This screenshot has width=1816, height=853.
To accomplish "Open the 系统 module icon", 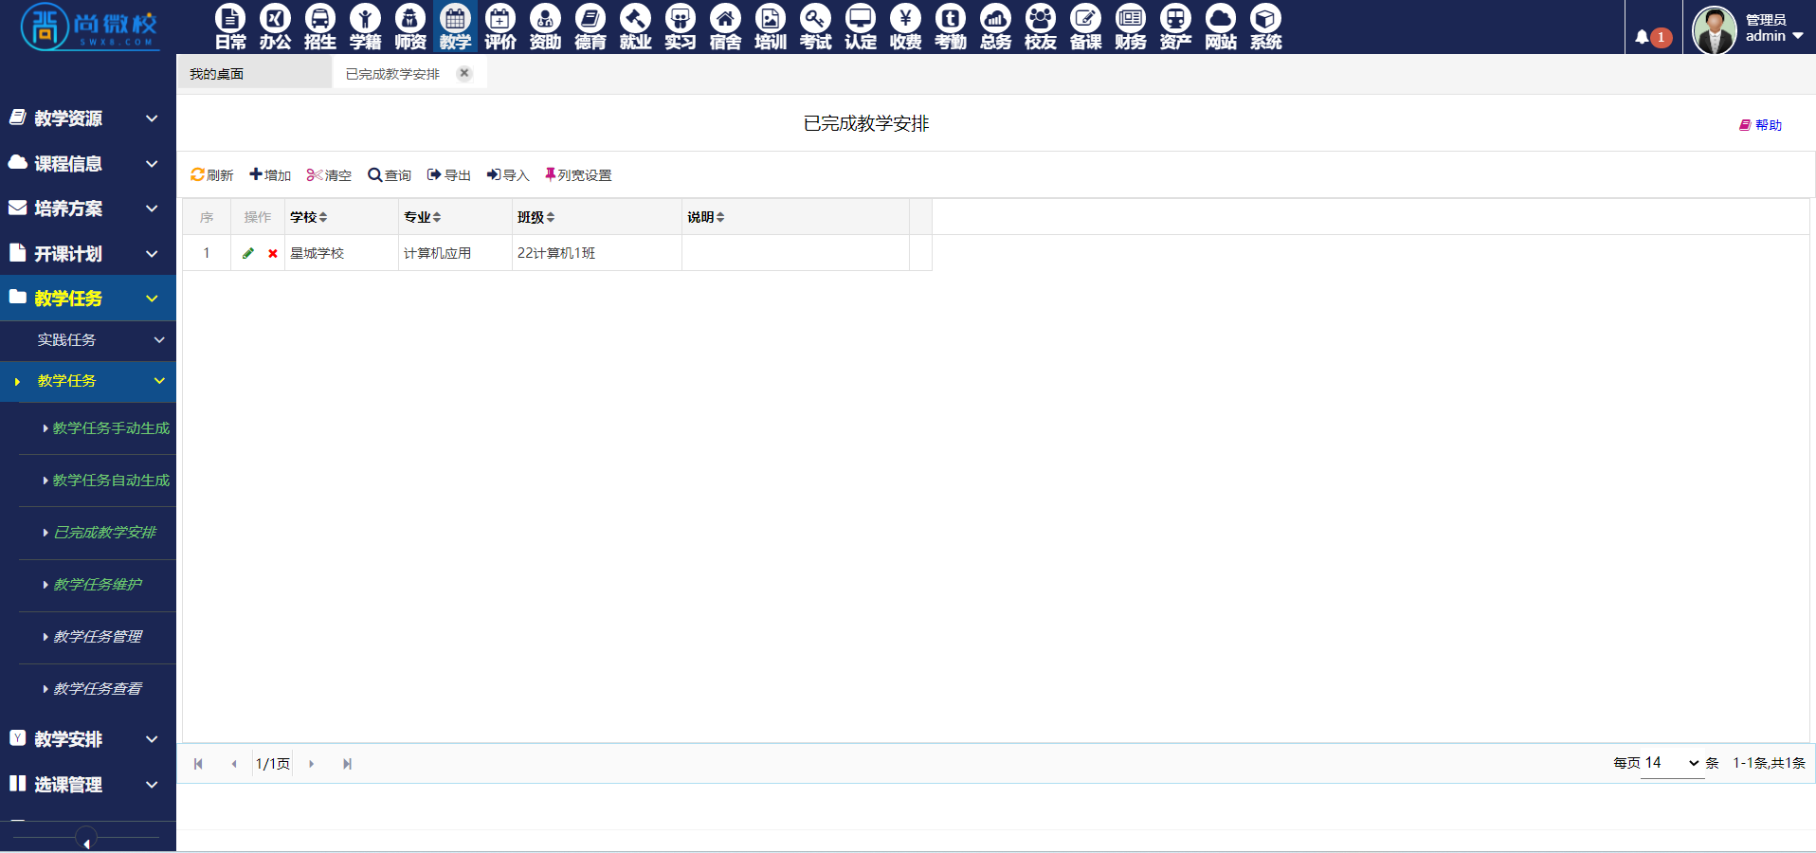I will tap(1265, 27).
